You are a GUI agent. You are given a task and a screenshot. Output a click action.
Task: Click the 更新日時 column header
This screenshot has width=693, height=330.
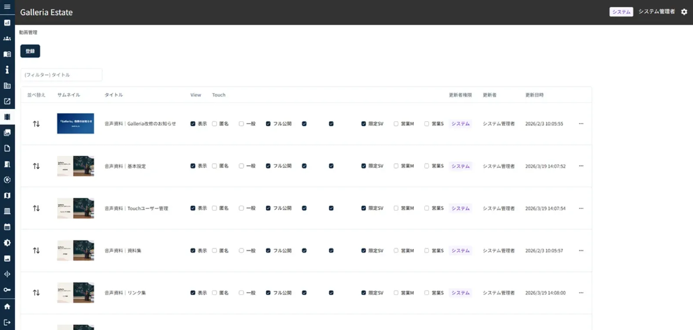click(534, 95)
